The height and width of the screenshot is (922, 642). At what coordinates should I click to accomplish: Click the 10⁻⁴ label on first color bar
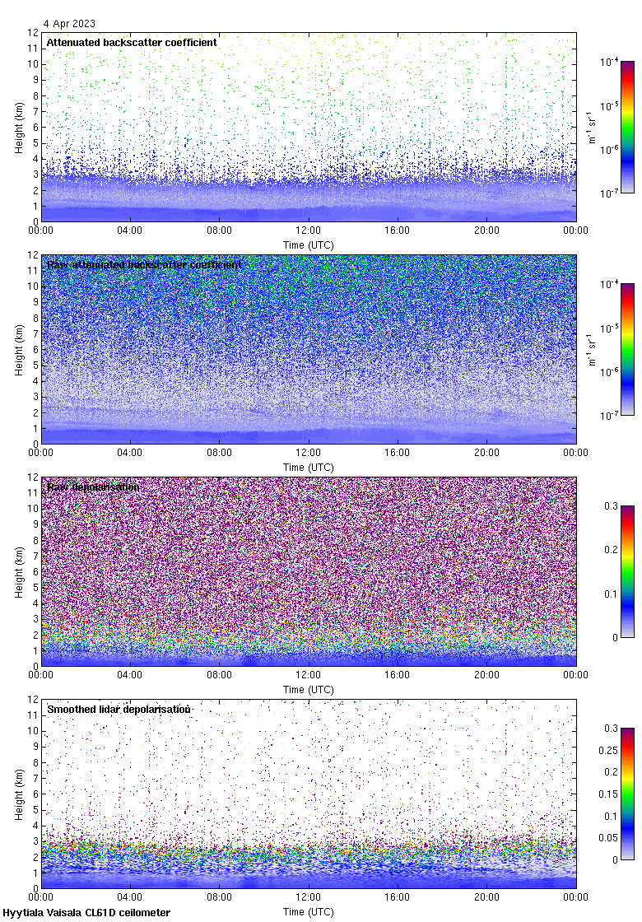click(609, 62)
